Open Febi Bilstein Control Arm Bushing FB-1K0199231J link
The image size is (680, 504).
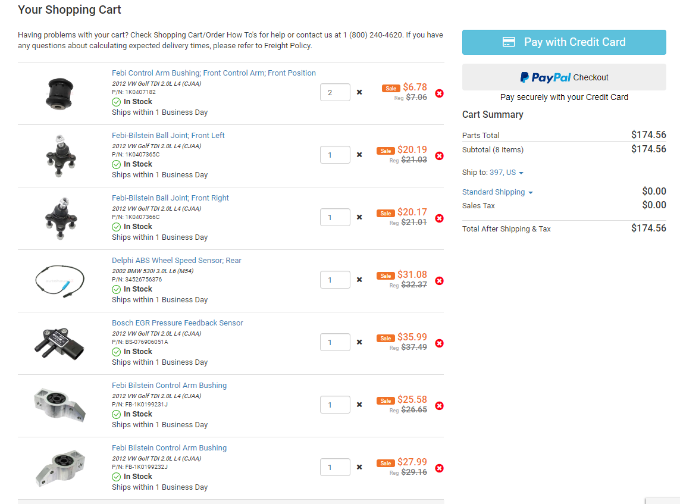click(169, 385)
